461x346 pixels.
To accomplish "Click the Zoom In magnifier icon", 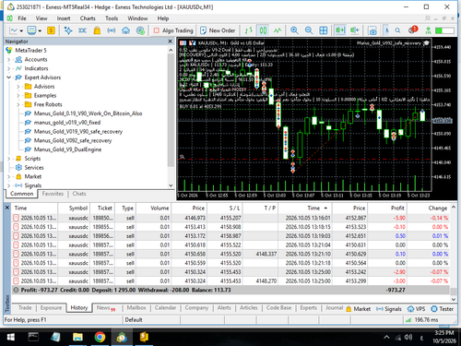I will pos(294,30).
